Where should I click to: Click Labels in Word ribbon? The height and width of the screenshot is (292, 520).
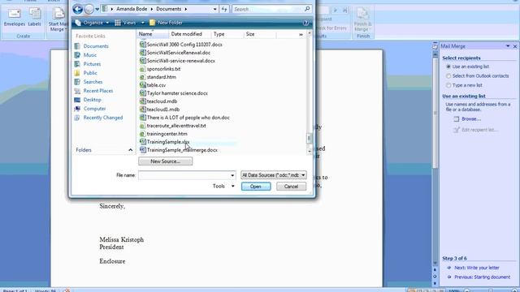coord(34,18)
